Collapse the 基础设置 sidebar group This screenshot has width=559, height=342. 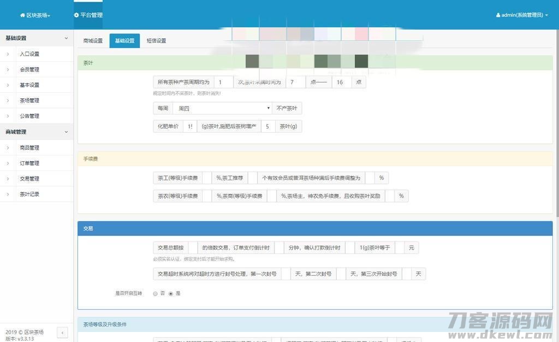66,38
